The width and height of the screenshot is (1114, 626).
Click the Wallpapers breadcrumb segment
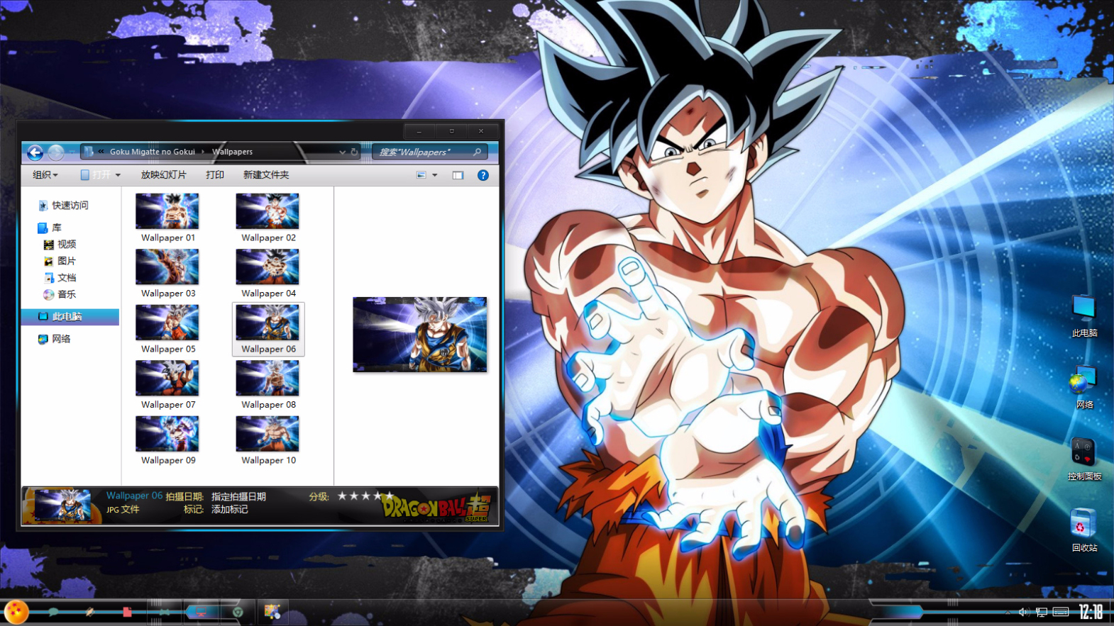[x=232, y=152]
